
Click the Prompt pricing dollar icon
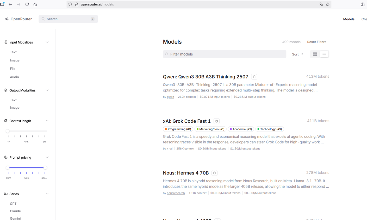point(6,157)
